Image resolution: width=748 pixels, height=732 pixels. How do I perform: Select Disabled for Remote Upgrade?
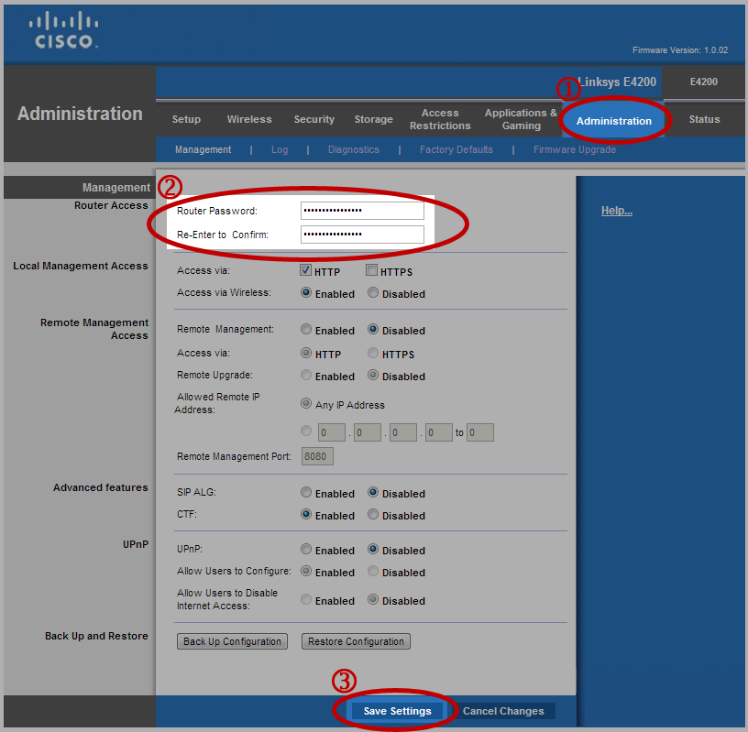(373, 376)
